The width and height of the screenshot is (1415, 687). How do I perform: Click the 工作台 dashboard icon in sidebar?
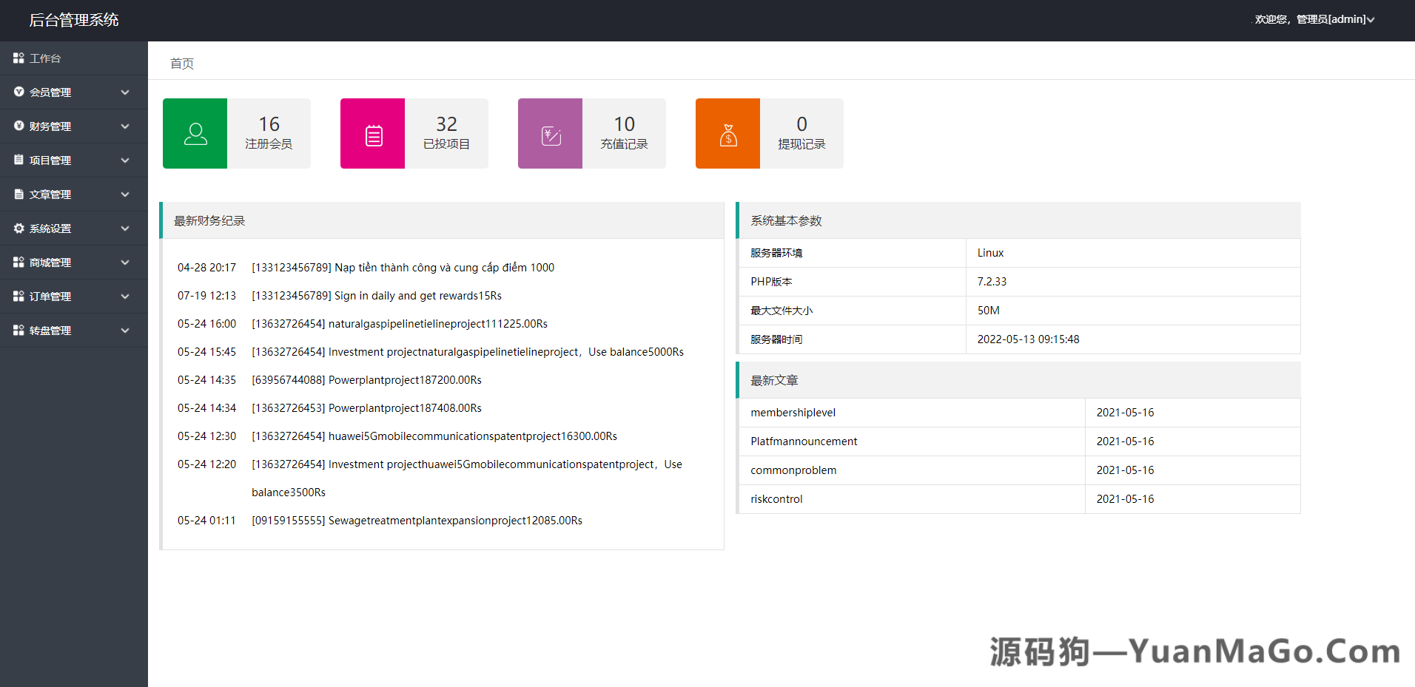point(19,58)
